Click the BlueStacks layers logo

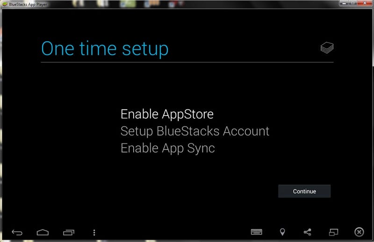point(327,48)
